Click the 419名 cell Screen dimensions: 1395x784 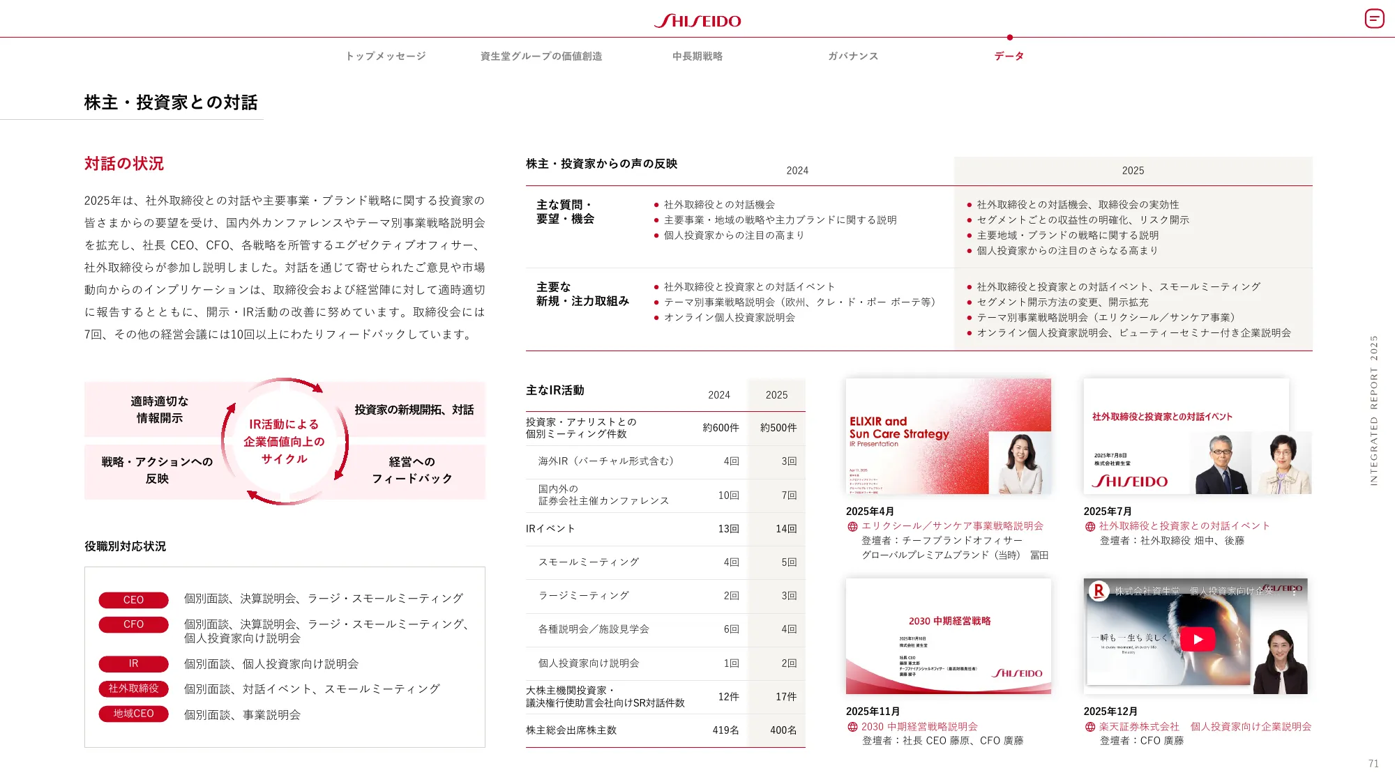725,730
